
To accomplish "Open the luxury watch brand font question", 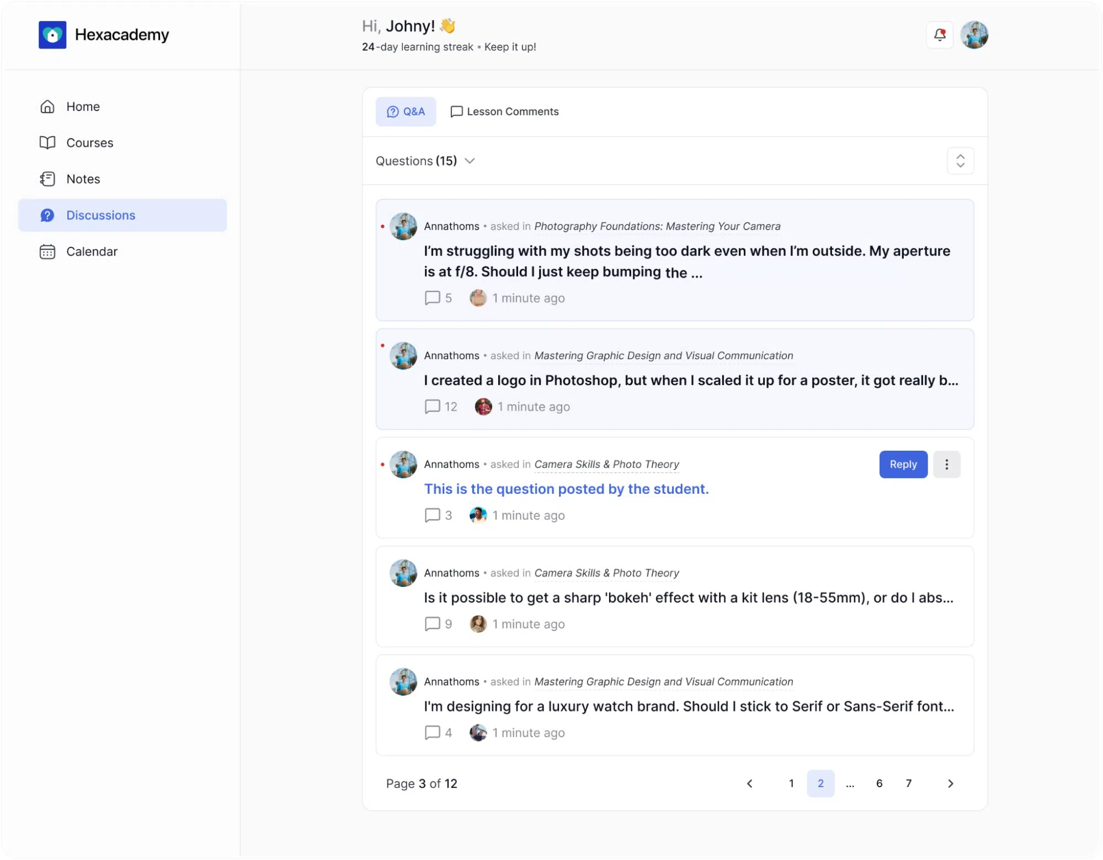I will click(x=689, y=707).
